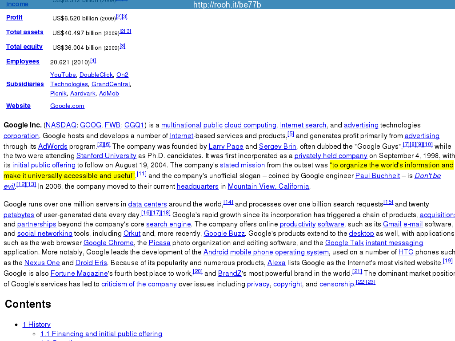Open the Larry Page link
This screenshot has height=341, width=455.
coord(226,147)
